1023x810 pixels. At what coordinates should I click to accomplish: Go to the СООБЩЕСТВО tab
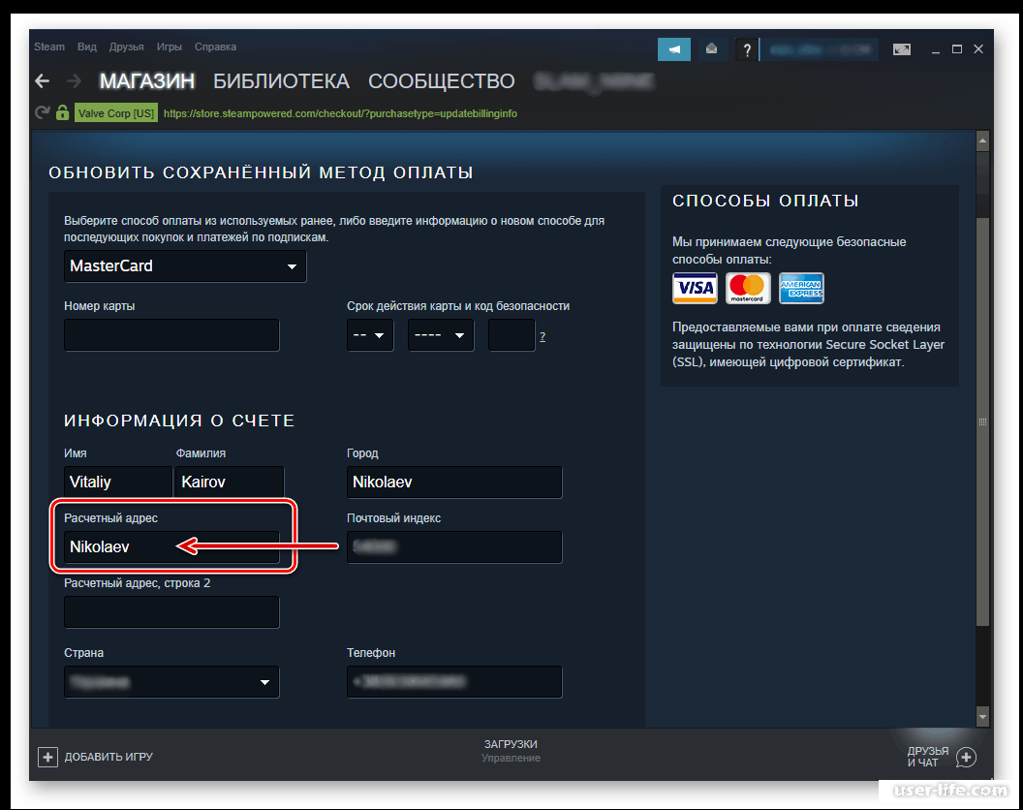point(442,81)
